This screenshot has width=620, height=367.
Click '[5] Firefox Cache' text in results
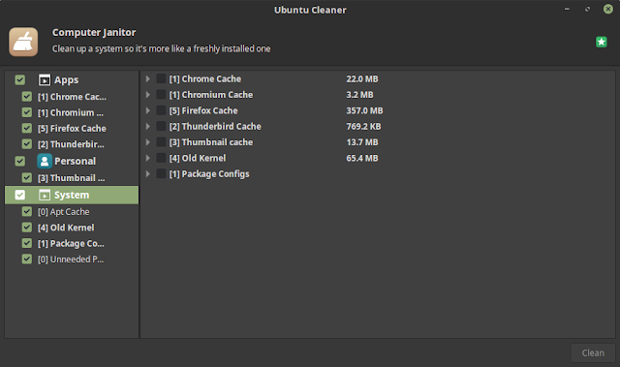pos(203,110)
